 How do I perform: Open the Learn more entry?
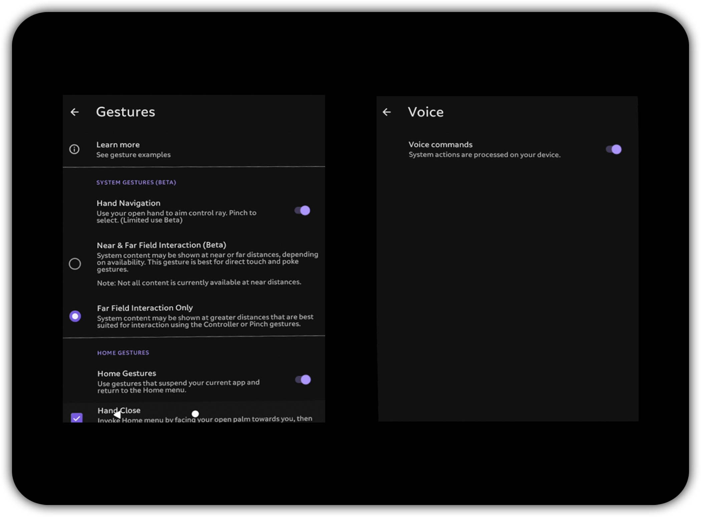click(x=118, y=145)
